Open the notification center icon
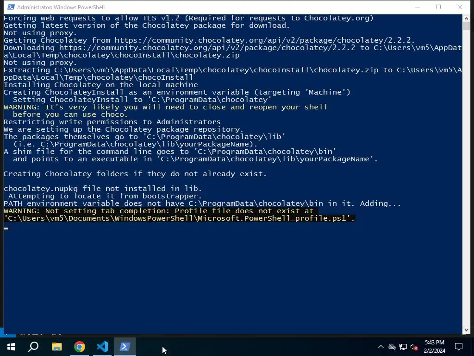Screen dimensions: 474x356 click(x=459, y=347)
